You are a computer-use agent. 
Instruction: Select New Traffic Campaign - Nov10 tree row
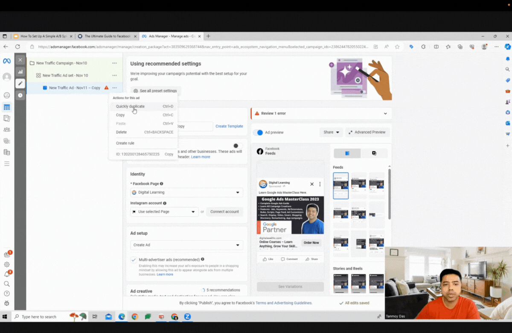coord(74,63)
